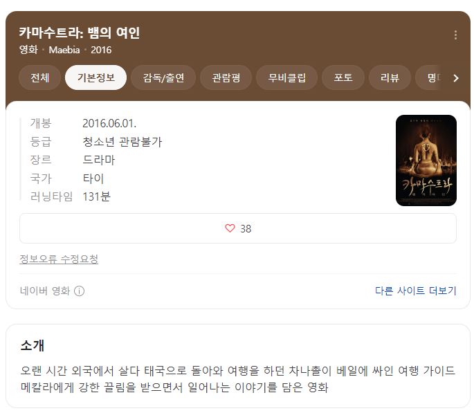This screenshot has width=474, height=413.
Task: Click the movie poster thumbnail
Action: [x=426, y=160]
